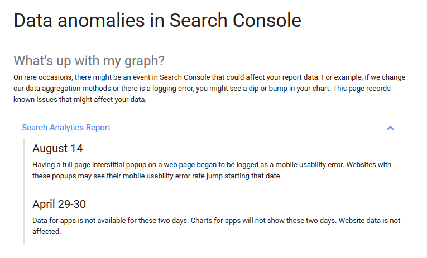The width and height of the screenshot is (427, 258).
Task: Click the Data anomalies in Search Console title
Action: coord(157,21)
